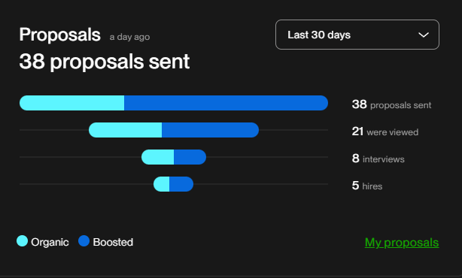Click the Proposals heading title
This screenshot has width=462, height=278.
coord(59,35)
